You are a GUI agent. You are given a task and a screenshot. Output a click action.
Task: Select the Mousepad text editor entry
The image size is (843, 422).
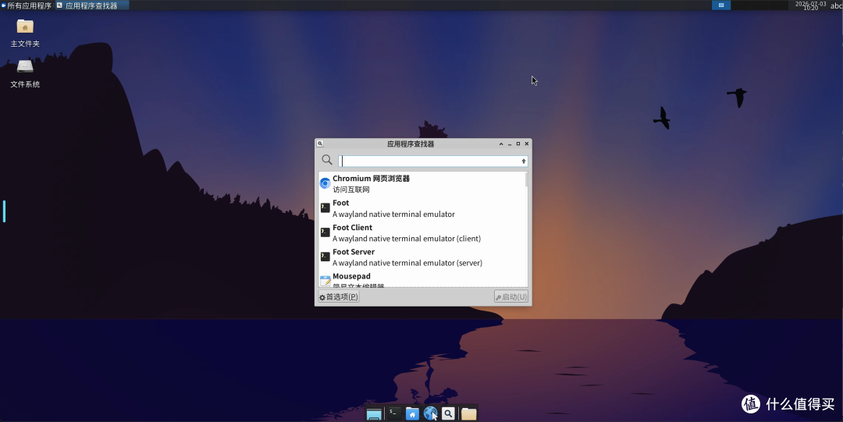point(422,279)
